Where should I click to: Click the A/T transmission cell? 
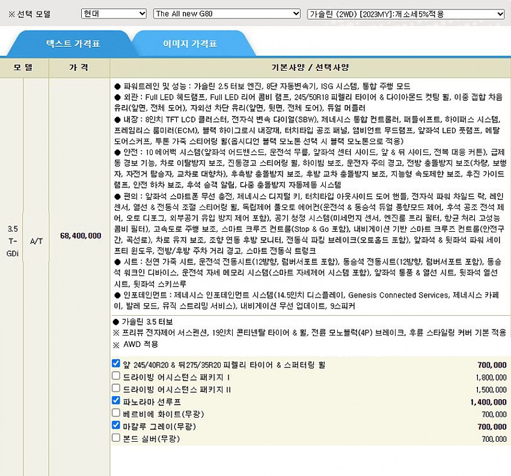(x=36, y=240)
